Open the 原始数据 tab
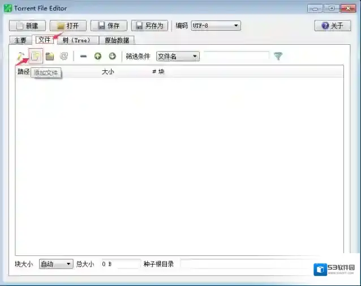The width and height of the screenshot is (361, 286). pyautogui.click(x=117, y=40)
